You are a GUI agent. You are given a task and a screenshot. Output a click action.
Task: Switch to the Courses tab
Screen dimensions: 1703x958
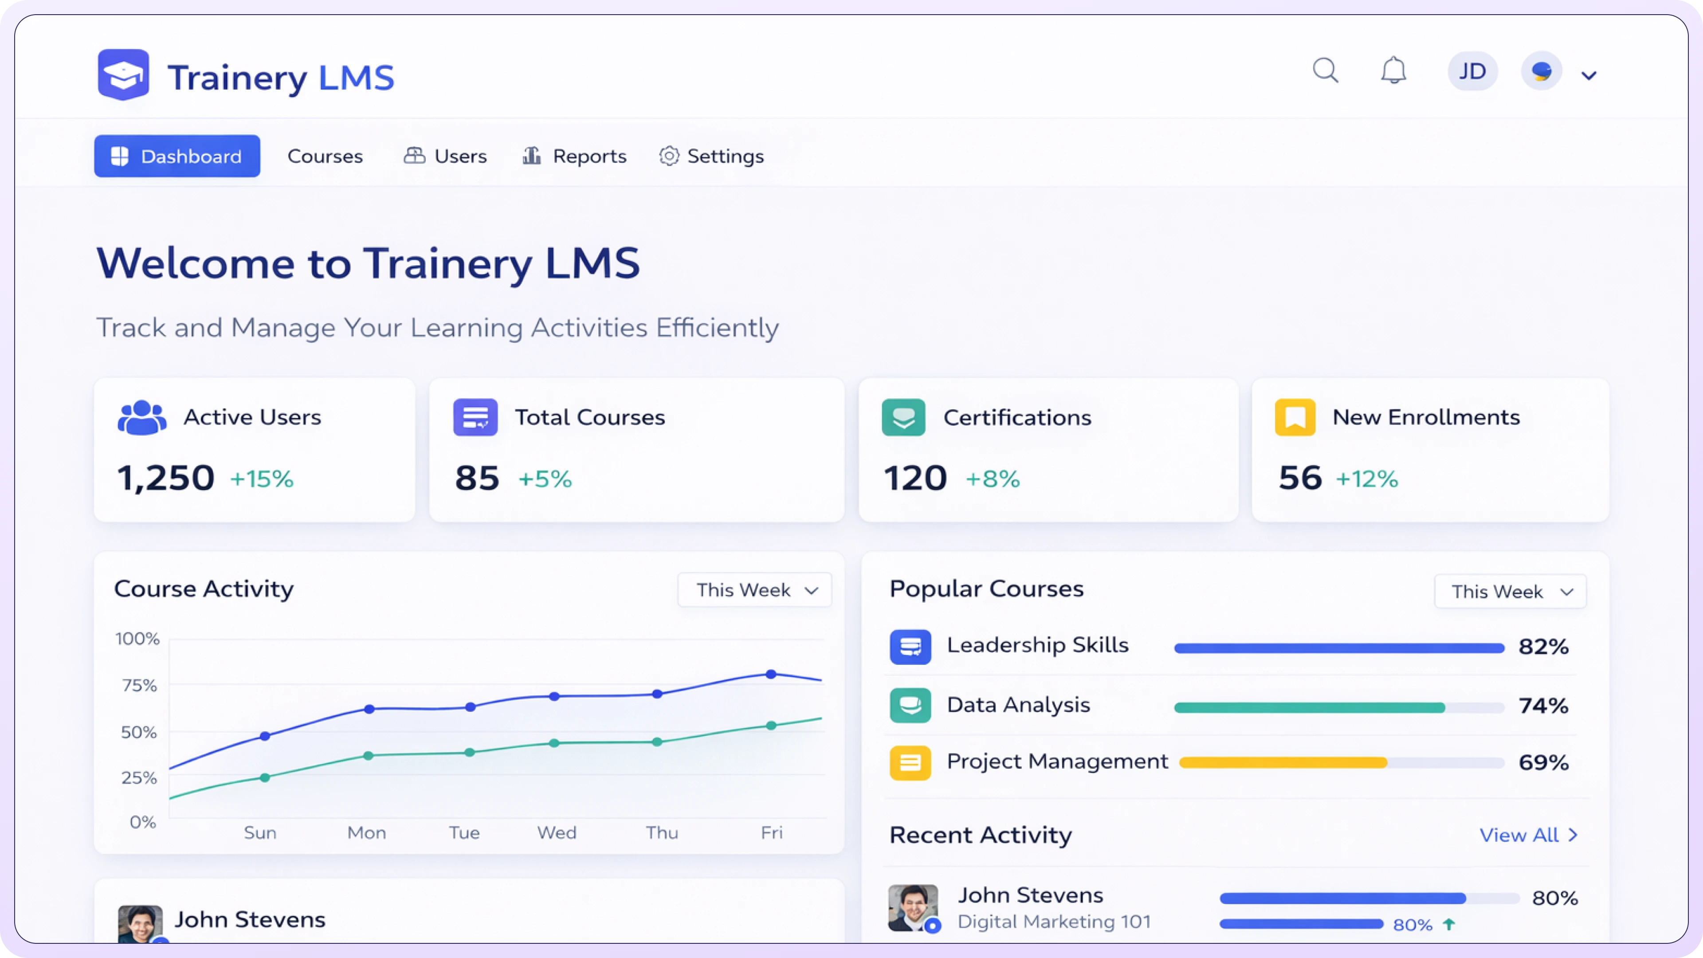(325, 156)
